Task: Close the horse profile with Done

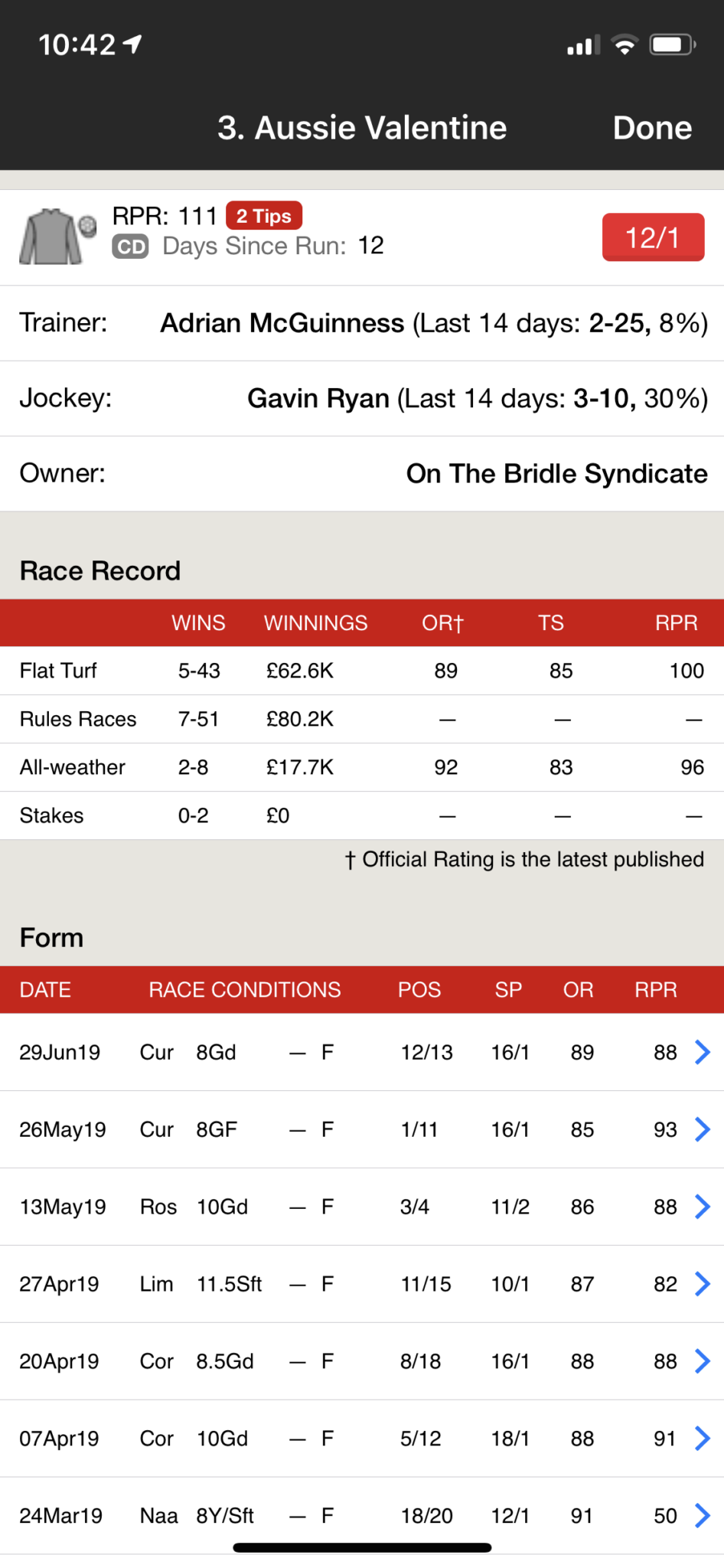Action: (x=652, y=128)
